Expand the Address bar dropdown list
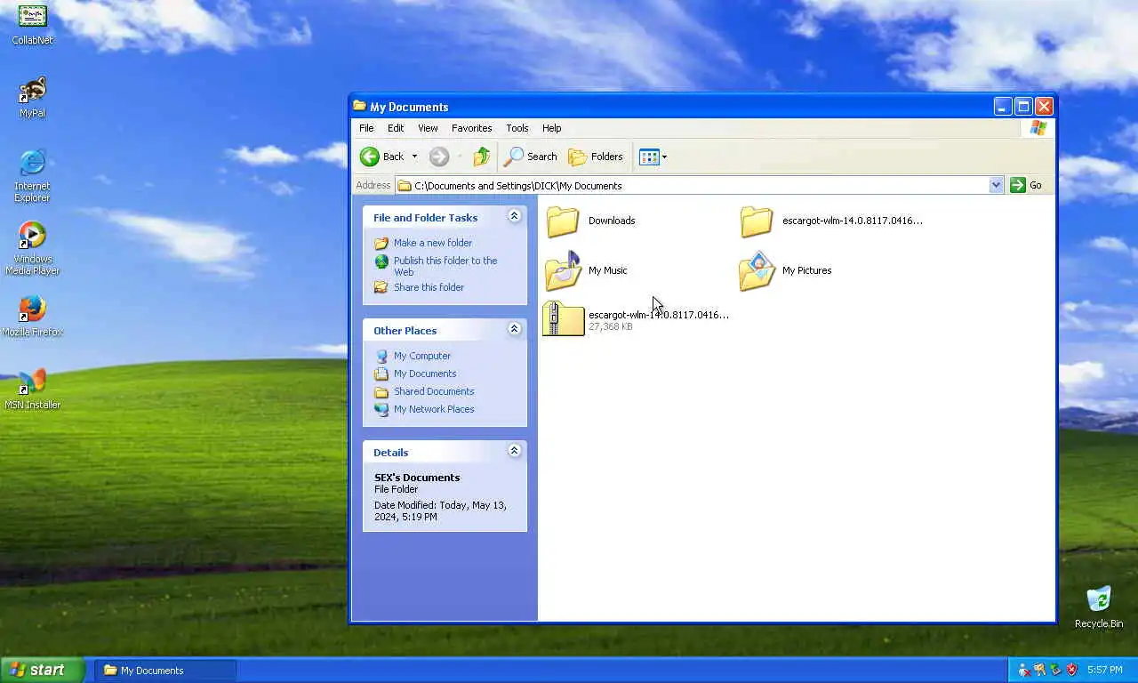Viewport: 1138px width, 683px height. (996, 185)
